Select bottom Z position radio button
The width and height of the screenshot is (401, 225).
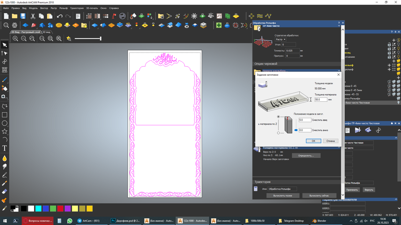click(279, 133)
